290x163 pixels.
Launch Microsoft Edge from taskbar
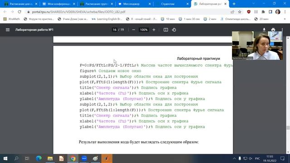39,158
